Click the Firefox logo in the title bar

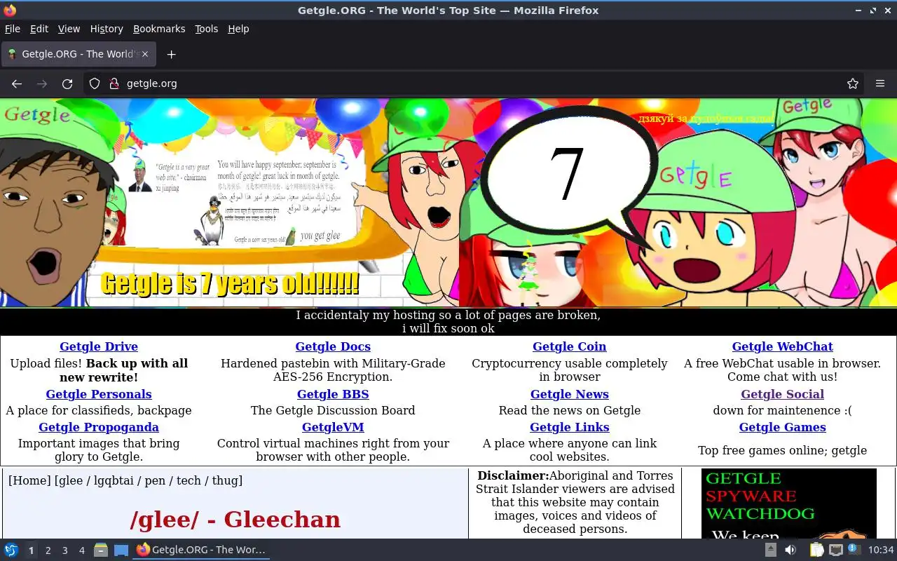click(x=9, y=11)
